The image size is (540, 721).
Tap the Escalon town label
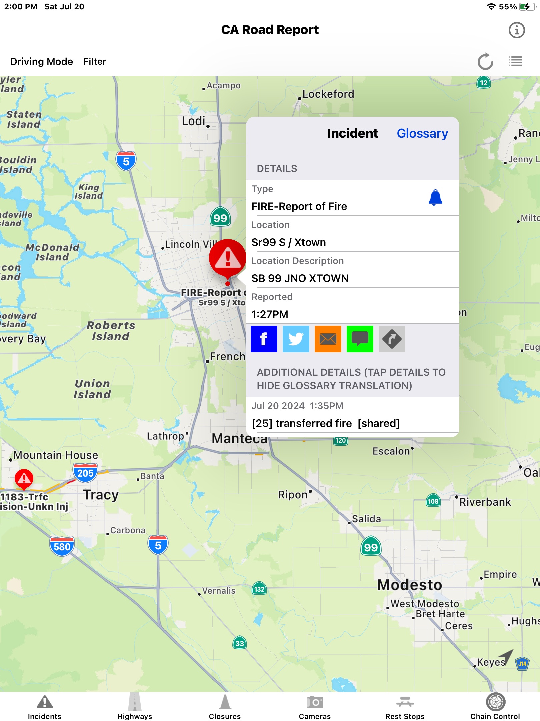391,451
